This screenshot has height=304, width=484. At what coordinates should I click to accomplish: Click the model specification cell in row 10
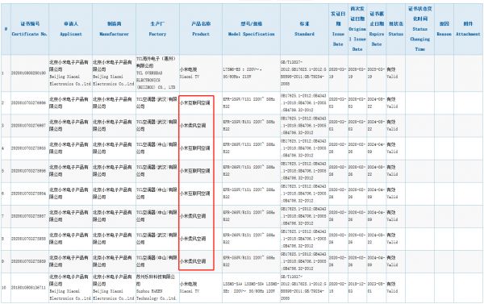(x=251, y=287)
